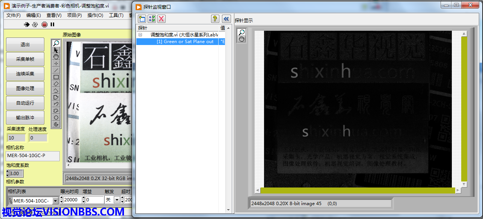Select the hand pan tool in original image palette
The width and height of the screenshot is (483, 219).
coord(56,57)
